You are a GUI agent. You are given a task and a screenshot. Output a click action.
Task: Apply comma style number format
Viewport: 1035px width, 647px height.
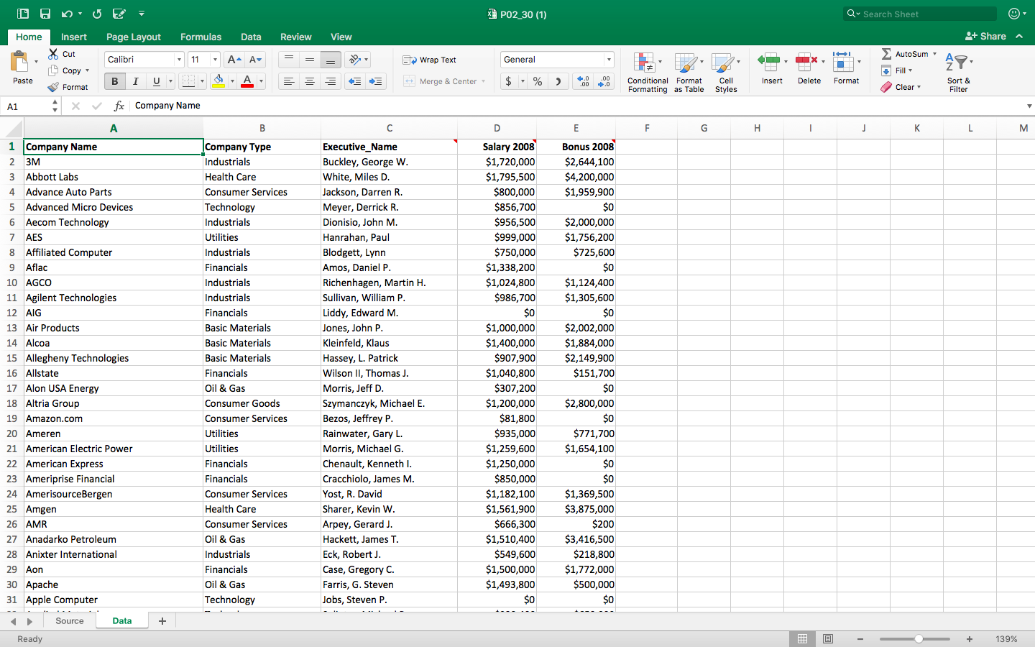click(x=558, y=81)
